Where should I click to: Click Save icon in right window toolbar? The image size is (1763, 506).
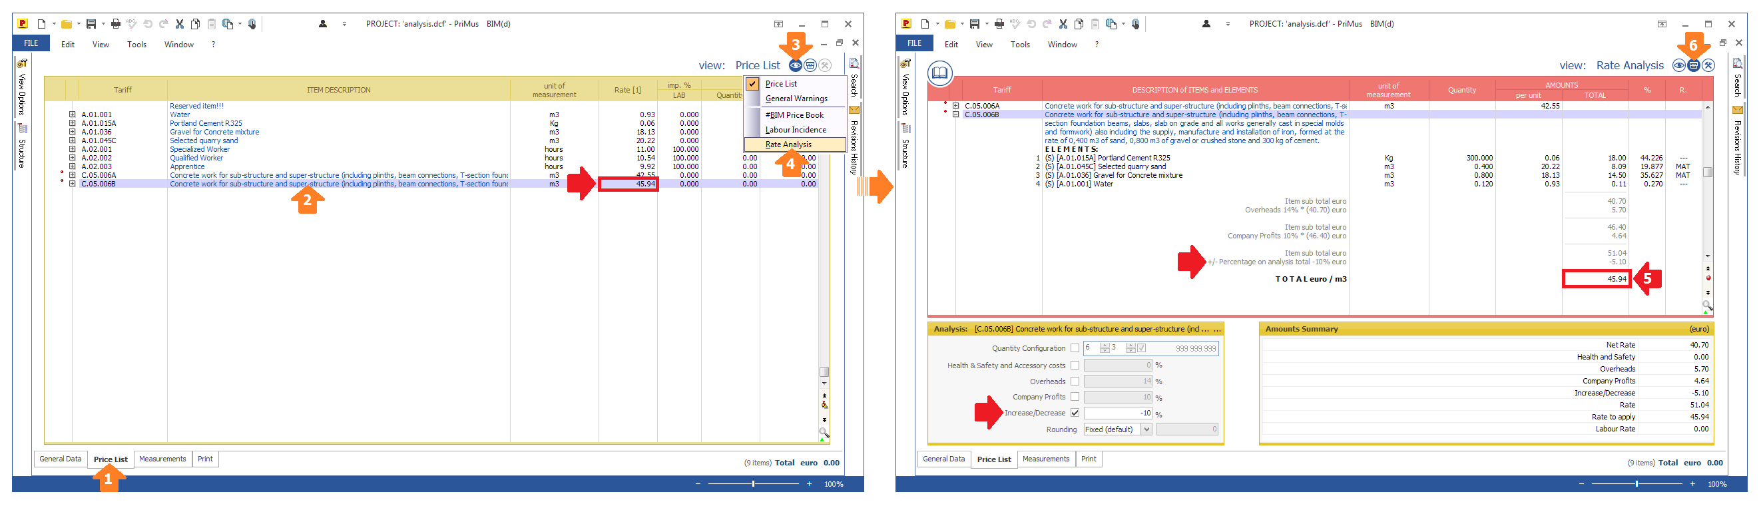tap(975, 24)
